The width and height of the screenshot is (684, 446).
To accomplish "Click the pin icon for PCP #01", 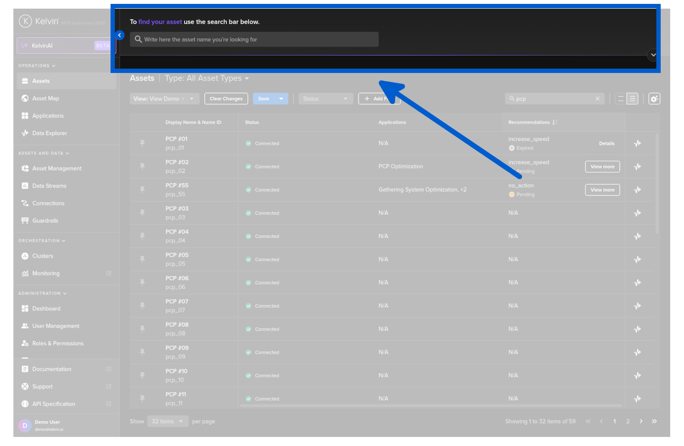I will pyautogui.click(x=142, y=143).
